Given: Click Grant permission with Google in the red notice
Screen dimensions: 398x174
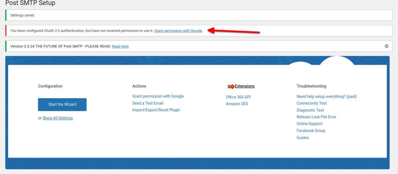Looking at the screenshot, I should pyautogui.click(x=178, y=31).
